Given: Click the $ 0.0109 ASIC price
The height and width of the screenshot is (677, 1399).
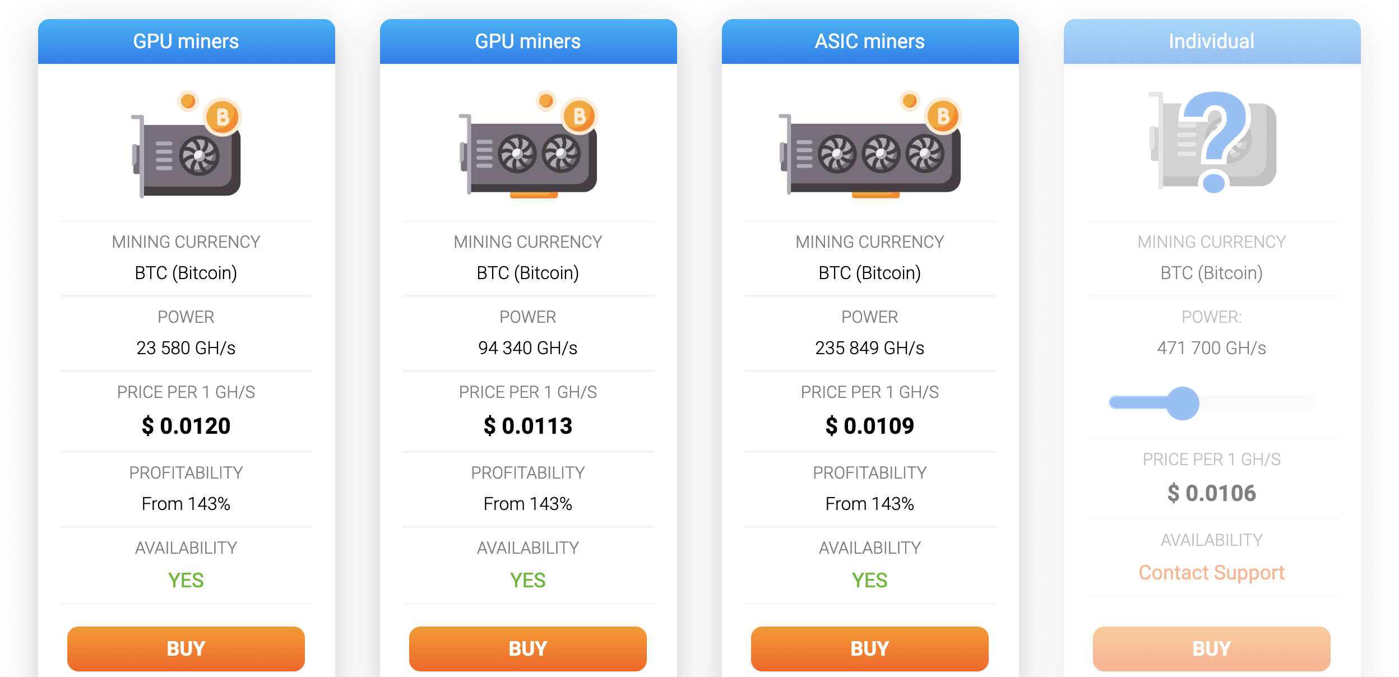Looking at the screenshot, I should tap(870, 426).
